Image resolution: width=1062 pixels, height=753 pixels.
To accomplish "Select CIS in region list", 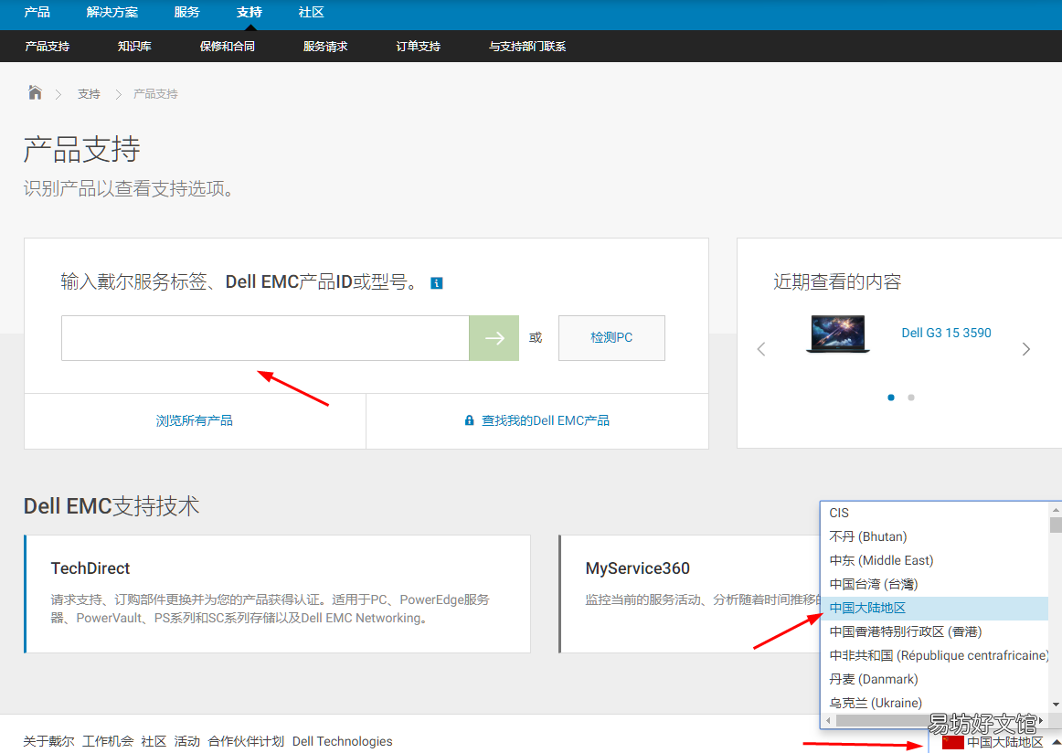I will tap(935, 514).
